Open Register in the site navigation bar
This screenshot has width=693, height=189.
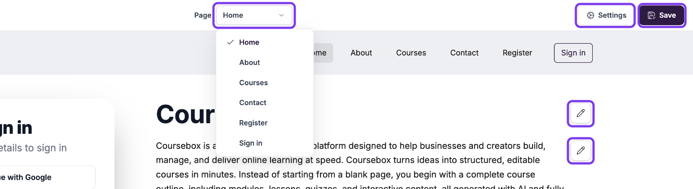click(518, 53)
